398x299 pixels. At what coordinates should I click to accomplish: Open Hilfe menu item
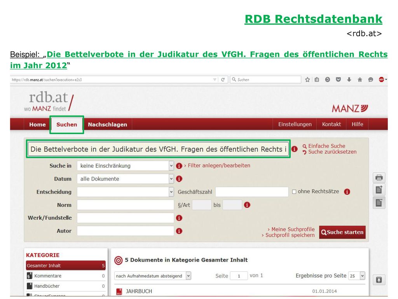tap(357, 124)
